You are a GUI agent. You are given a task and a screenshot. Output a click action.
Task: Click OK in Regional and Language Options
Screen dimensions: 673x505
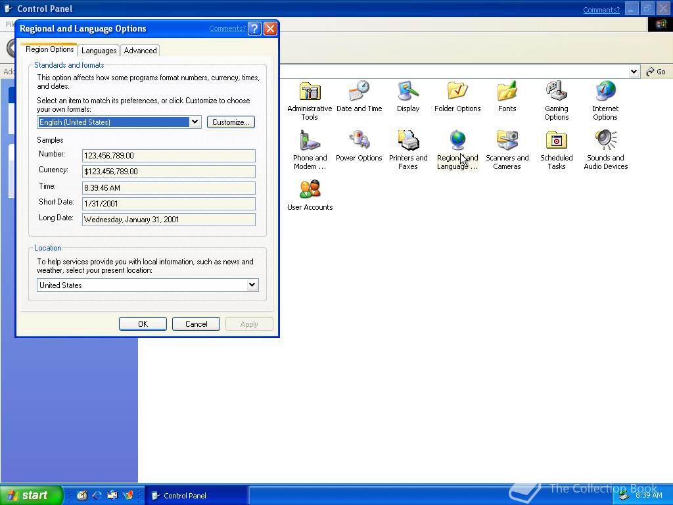point(143,324)
